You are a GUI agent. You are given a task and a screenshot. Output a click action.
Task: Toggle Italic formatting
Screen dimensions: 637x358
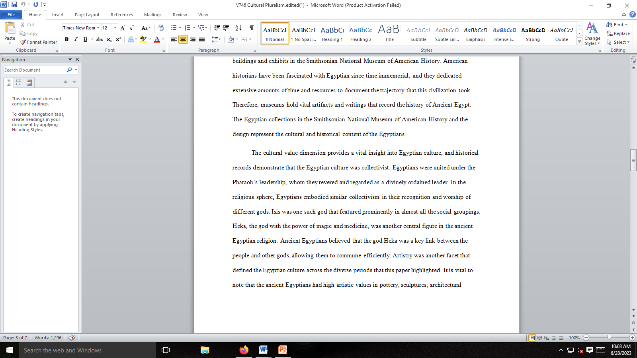pyautogui.click(x=76, y=39)
